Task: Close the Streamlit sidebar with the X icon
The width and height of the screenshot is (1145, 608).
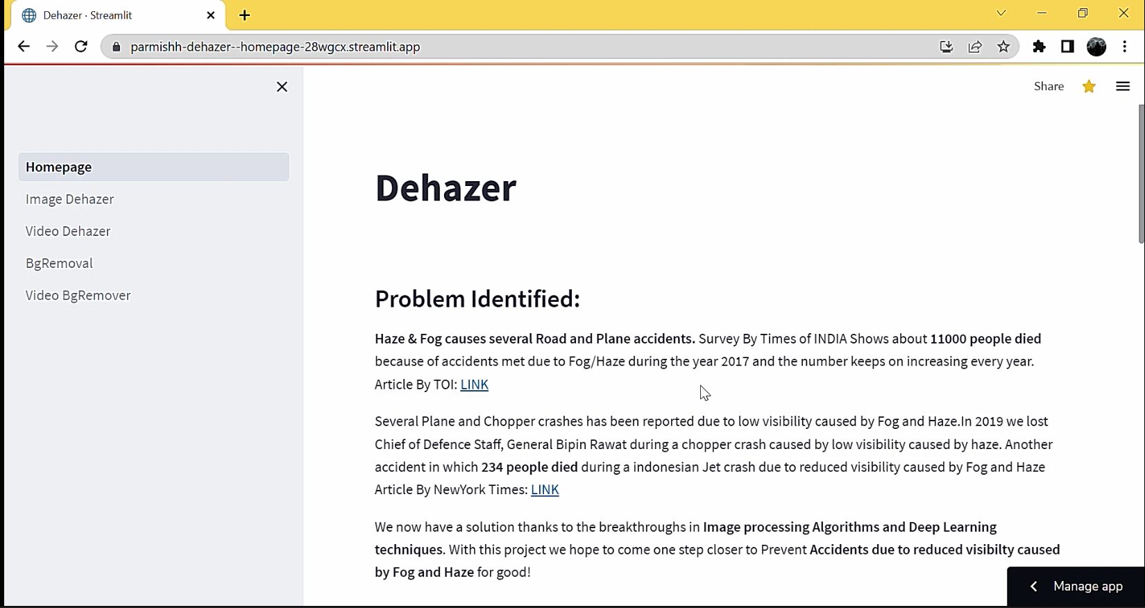Action: [282, 87]
